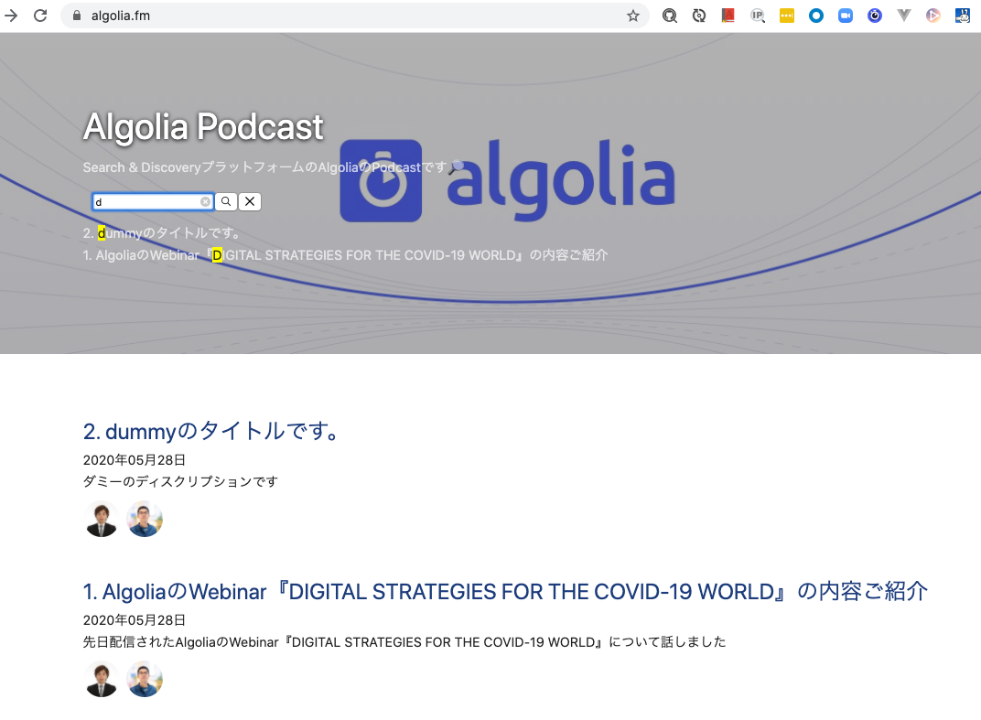Viewport: 981px width, 720px height.
Task: Open the Vue devtools extension icon
Action: point(903,16)
